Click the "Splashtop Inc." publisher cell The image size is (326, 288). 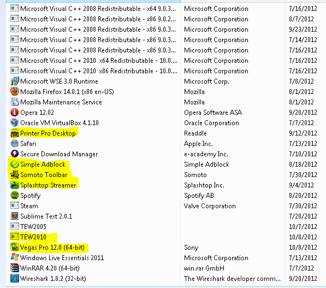204,185
